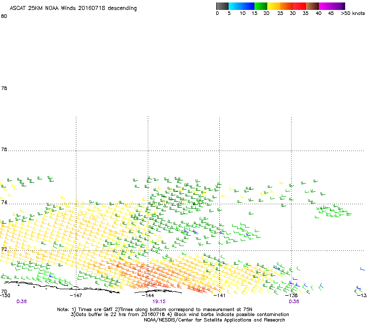Viewport: 367px width, 323px height.
Task: Click the green 15-20 knots legend segment
Action: pyautogui.click(x=261, y=6)
